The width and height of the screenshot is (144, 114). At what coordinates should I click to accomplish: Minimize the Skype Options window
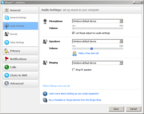coord(134,2)
